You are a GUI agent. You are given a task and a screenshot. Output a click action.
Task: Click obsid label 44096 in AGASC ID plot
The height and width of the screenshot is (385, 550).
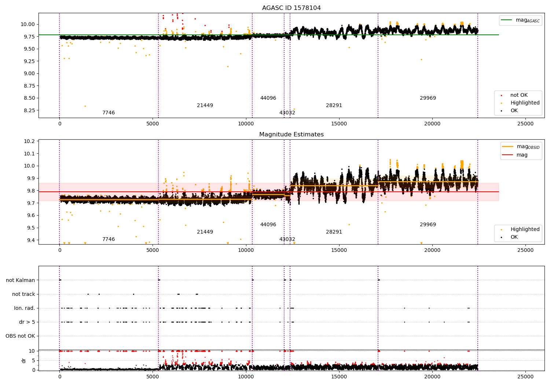point(268,98)
